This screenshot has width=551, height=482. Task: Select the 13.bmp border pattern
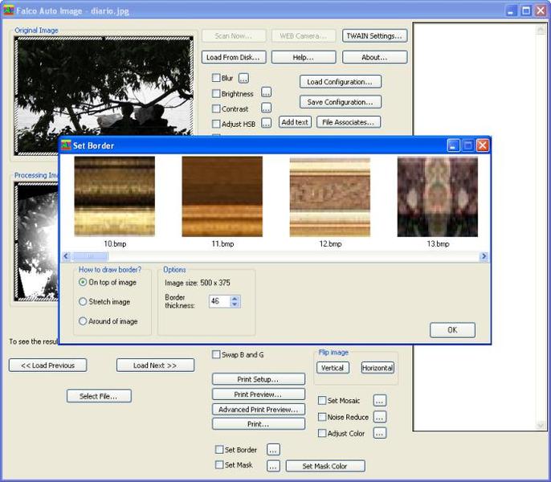coord(437,197)
